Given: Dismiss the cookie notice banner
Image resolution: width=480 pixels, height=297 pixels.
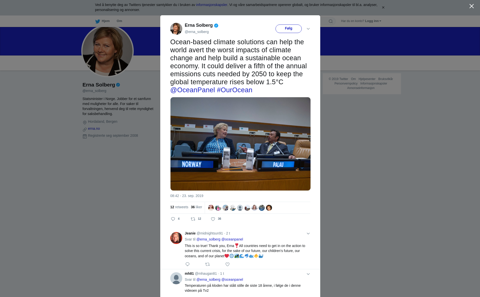Looking at the screenshot, I should pyautogui.click(x=383, y=7).
